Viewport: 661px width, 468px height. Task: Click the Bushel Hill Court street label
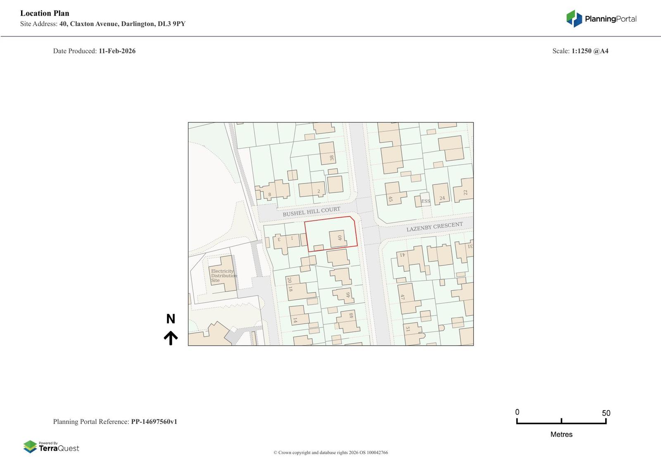(311, 212)
